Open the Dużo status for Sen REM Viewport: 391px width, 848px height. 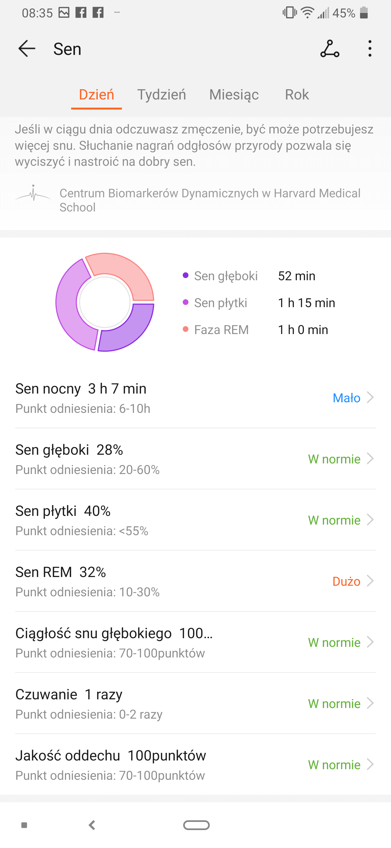[346, 581]
